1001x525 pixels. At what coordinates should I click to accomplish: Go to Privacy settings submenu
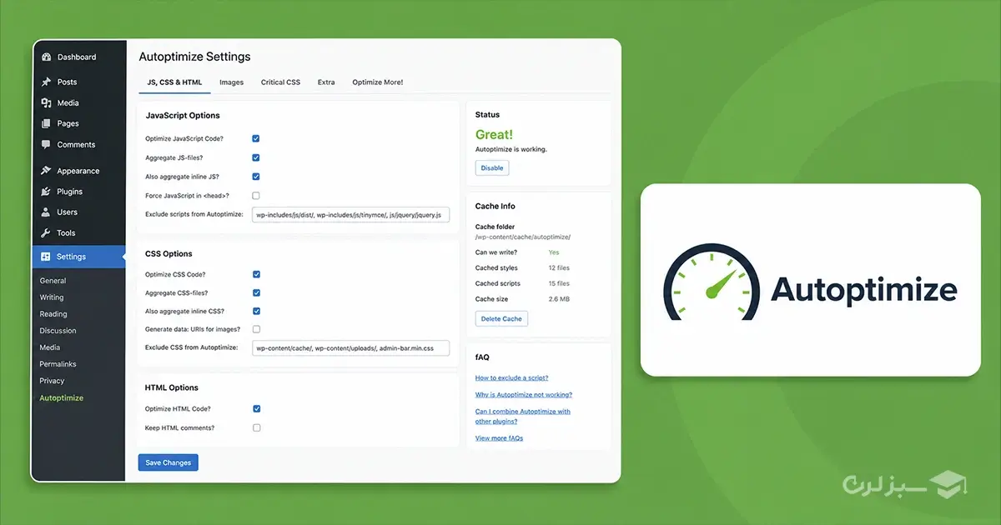(52, 381)
